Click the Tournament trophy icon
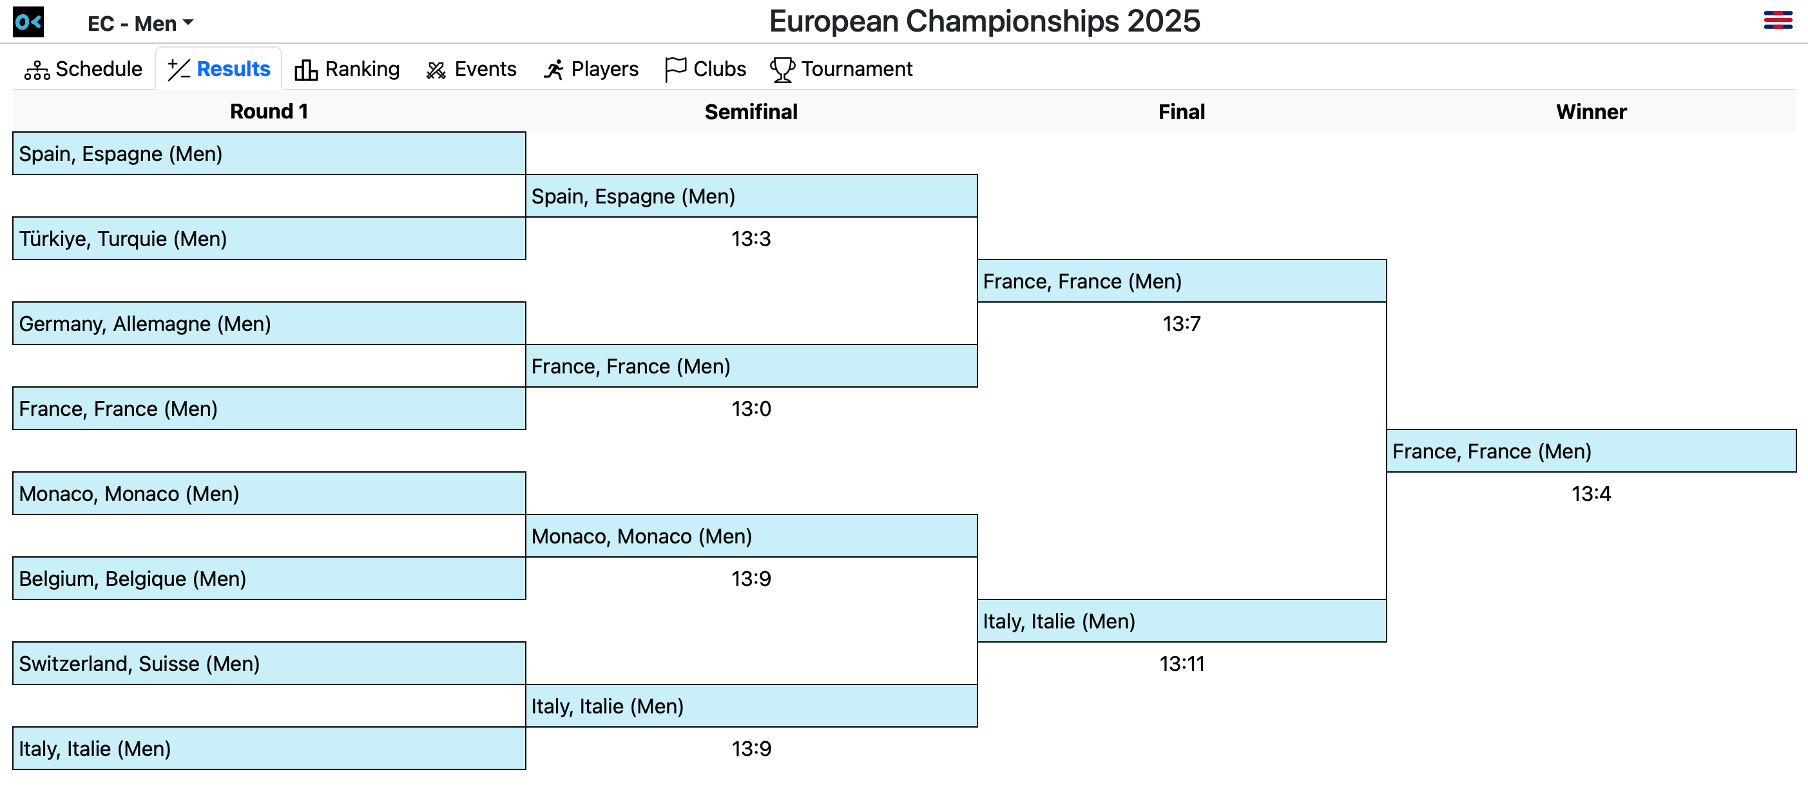Image resolution: width=1808 pixels, height=810 pixels. pos(782,70)
